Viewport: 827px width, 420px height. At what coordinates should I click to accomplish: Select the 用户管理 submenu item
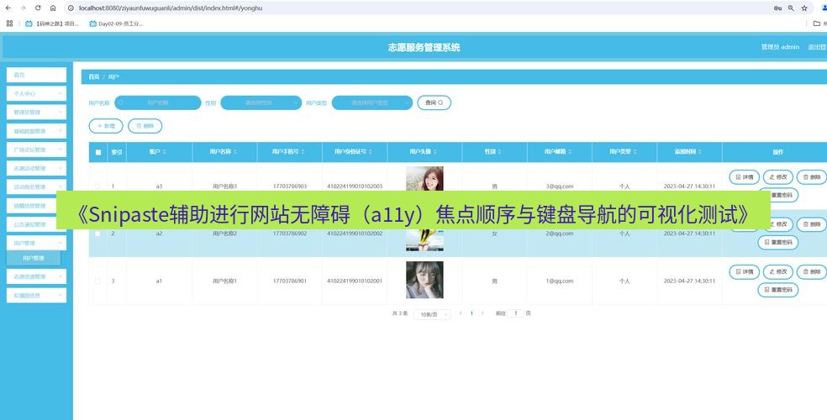tap(34, 258)
